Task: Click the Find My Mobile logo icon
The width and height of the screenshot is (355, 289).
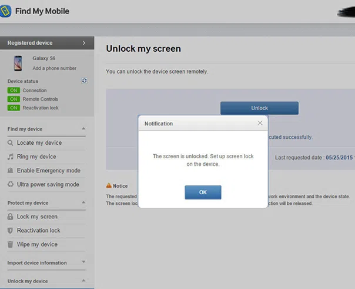Action: coord(5,11)
